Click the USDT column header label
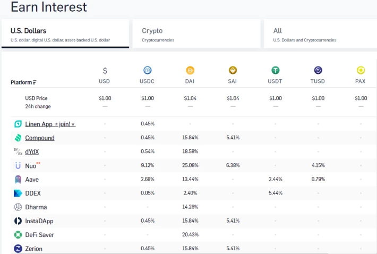 [x=275, y=81]
